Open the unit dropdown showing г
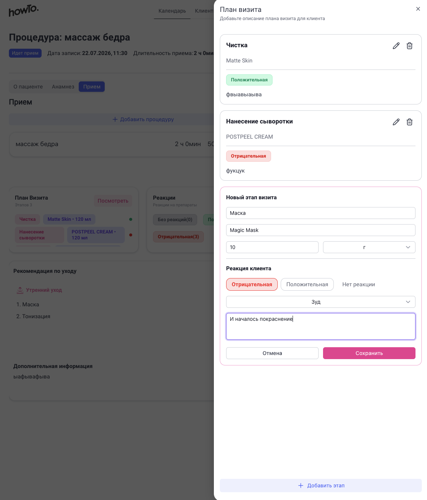 pos(369,247)
